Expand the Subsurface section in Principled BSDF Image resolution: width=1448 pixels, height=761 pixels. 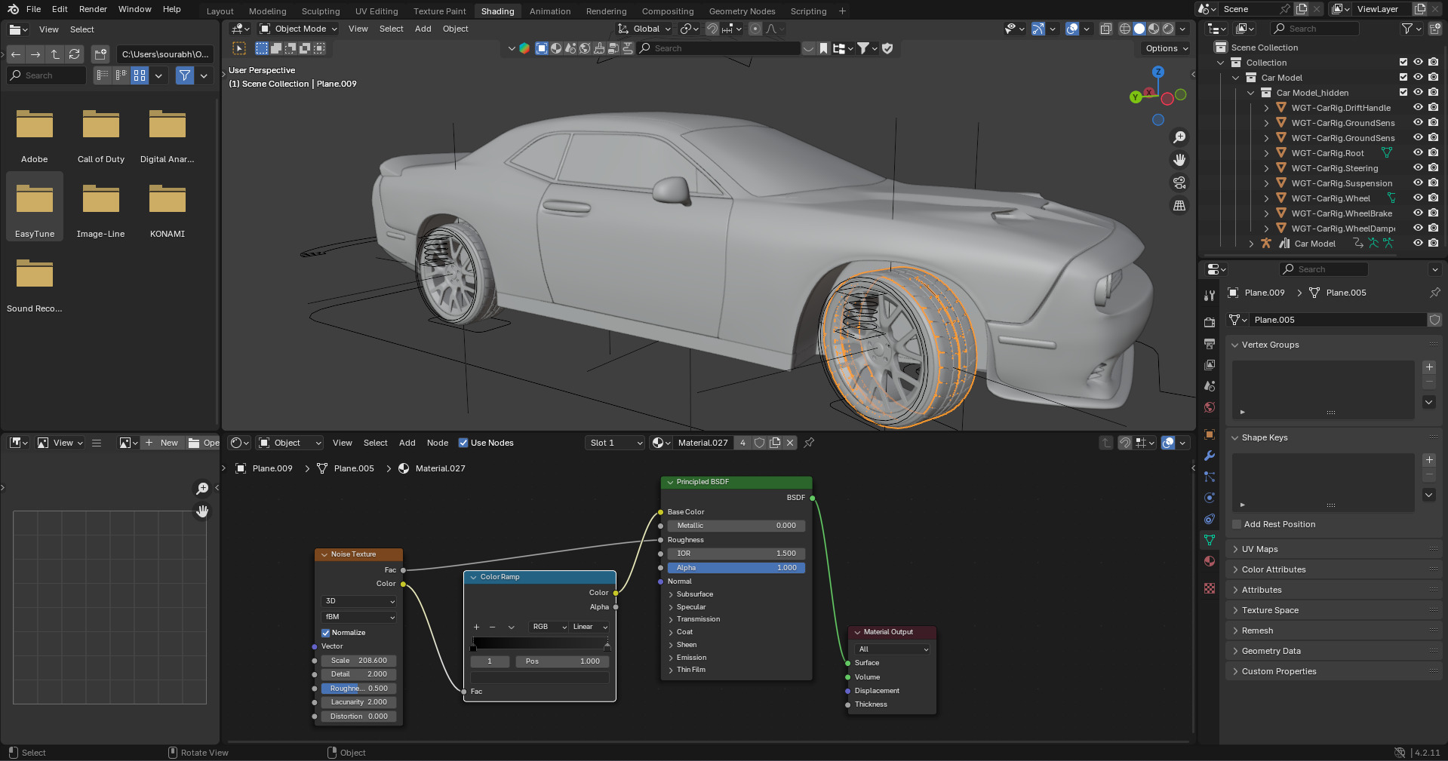pos(694,594)
